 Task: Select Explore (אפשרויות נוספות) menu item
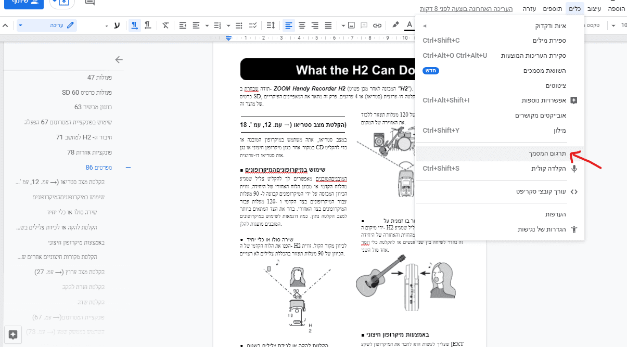500,100
